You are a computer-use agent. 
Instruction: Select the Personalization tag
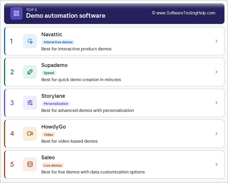56,104
